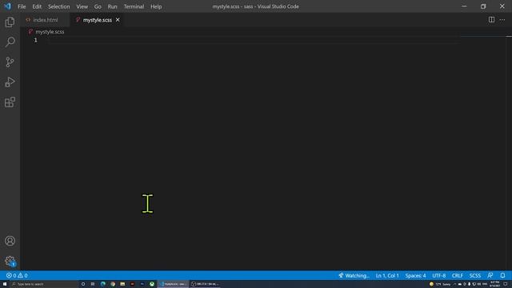Open the View menu
This screenshot has height=288, width=512.
click(82, 6)
